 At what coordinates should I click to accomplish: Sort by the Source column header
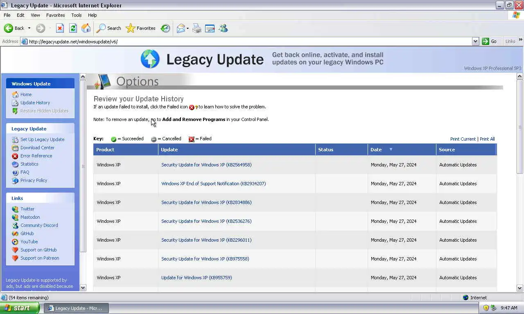(x=466, y=150)
